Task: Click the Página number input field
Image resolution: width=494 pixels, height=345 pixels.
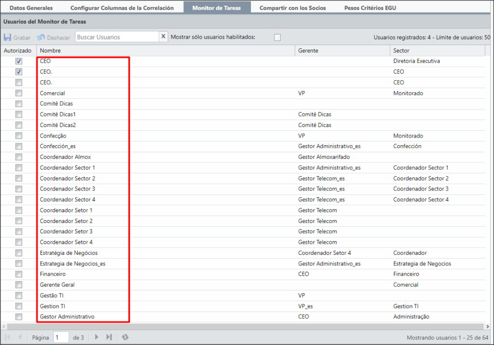Action: [x=61, y=337]
